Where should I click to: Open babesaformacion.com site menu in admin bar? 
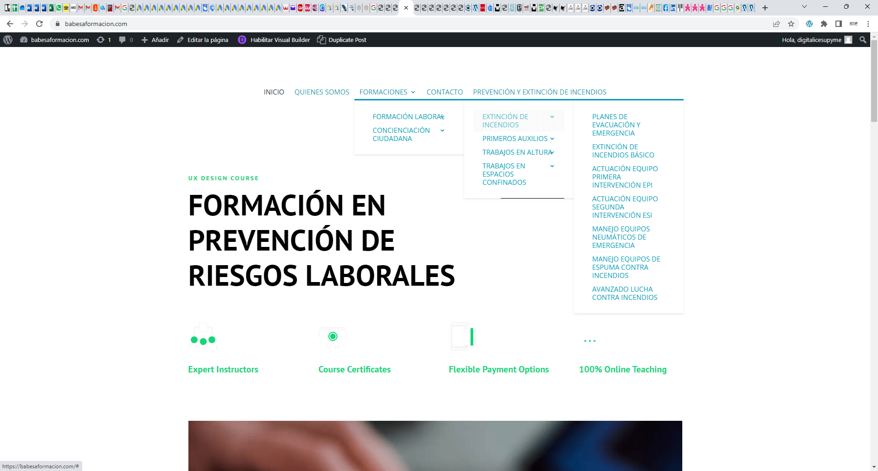pos(55,40)
